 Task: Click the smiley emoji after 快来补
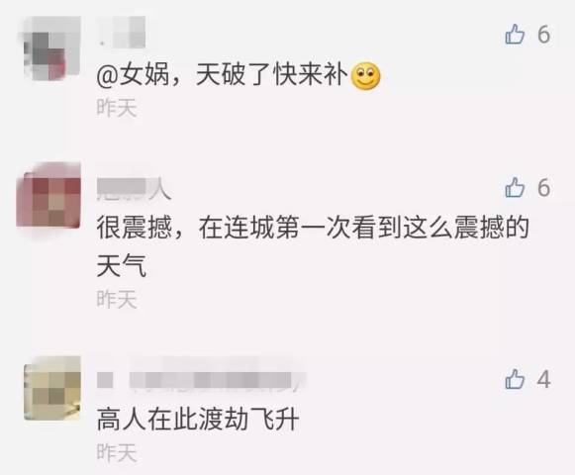point(365,76)
